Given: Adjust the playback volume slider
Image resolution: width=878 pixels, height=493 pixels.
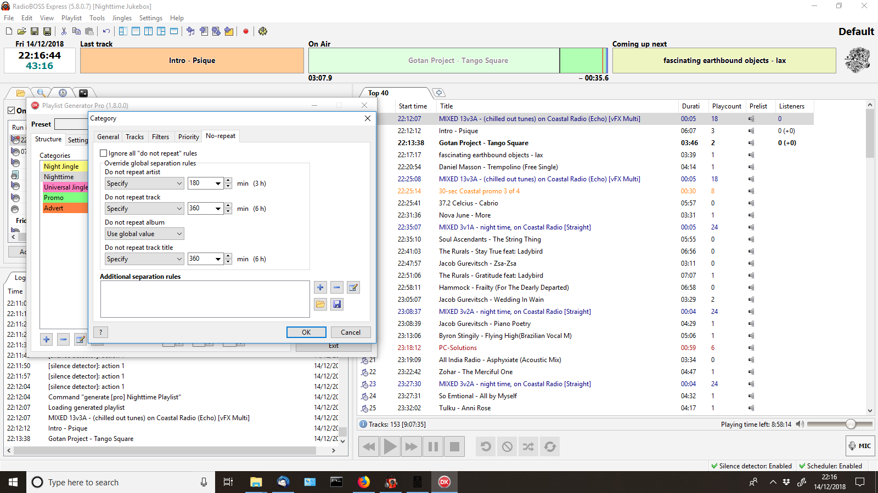Looking at the screenshot, I should coord(850,424).
